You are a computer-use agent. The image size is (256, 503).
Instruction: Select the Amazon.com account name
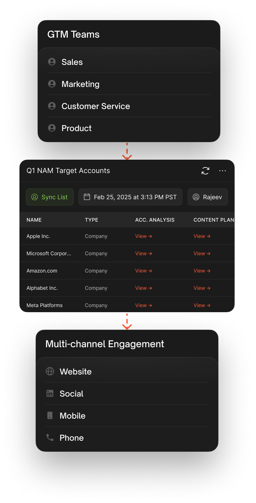(x=42, y=271)
